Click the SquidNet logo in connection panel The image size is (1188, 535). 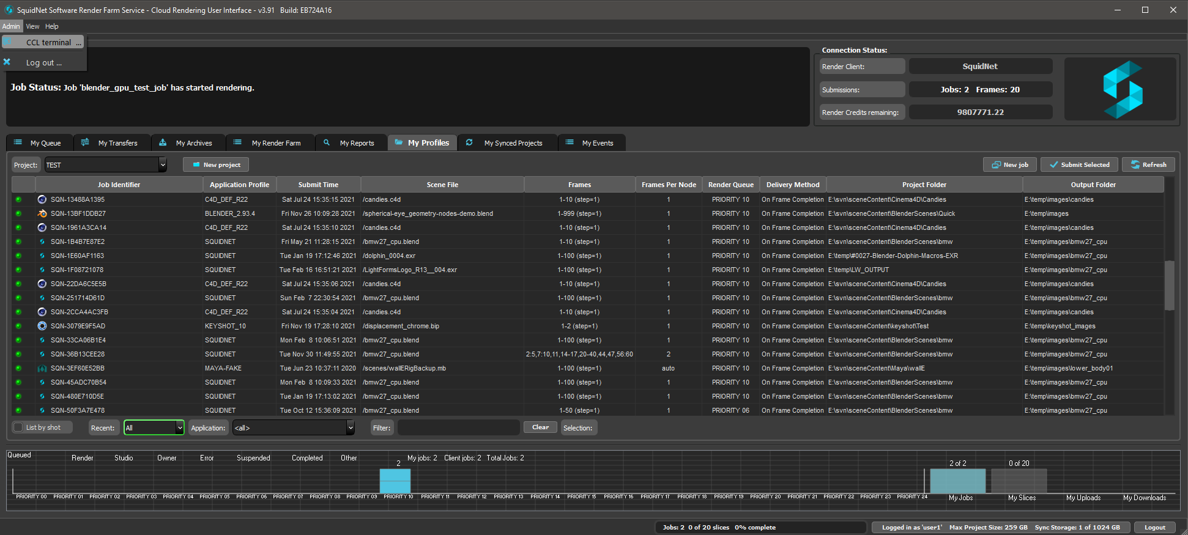(1123, 89)
